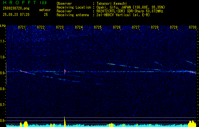The image size is (199, 127).
Task: Click the yellow power peaks near 0730
Action: 192,123
